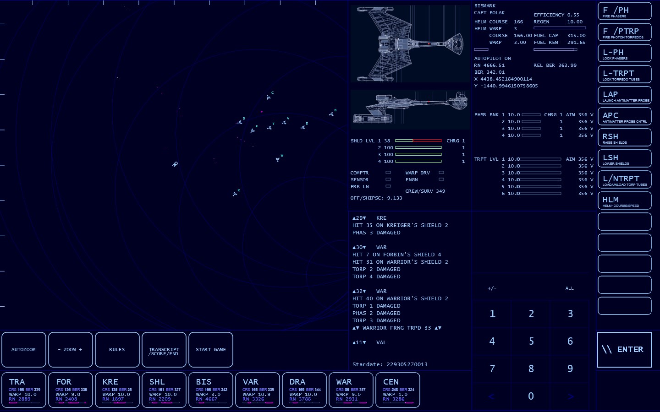Tap keypad digit 2

pyautogui.click(x=531, y=314)
